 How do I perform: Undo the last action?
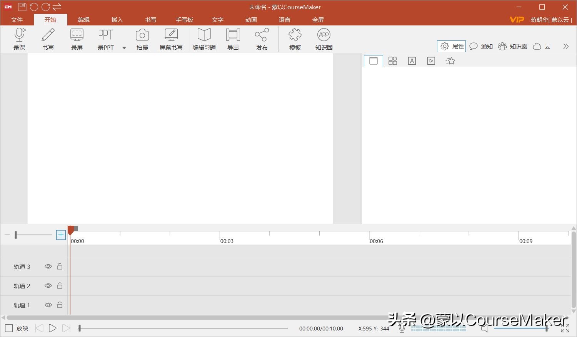34,7
